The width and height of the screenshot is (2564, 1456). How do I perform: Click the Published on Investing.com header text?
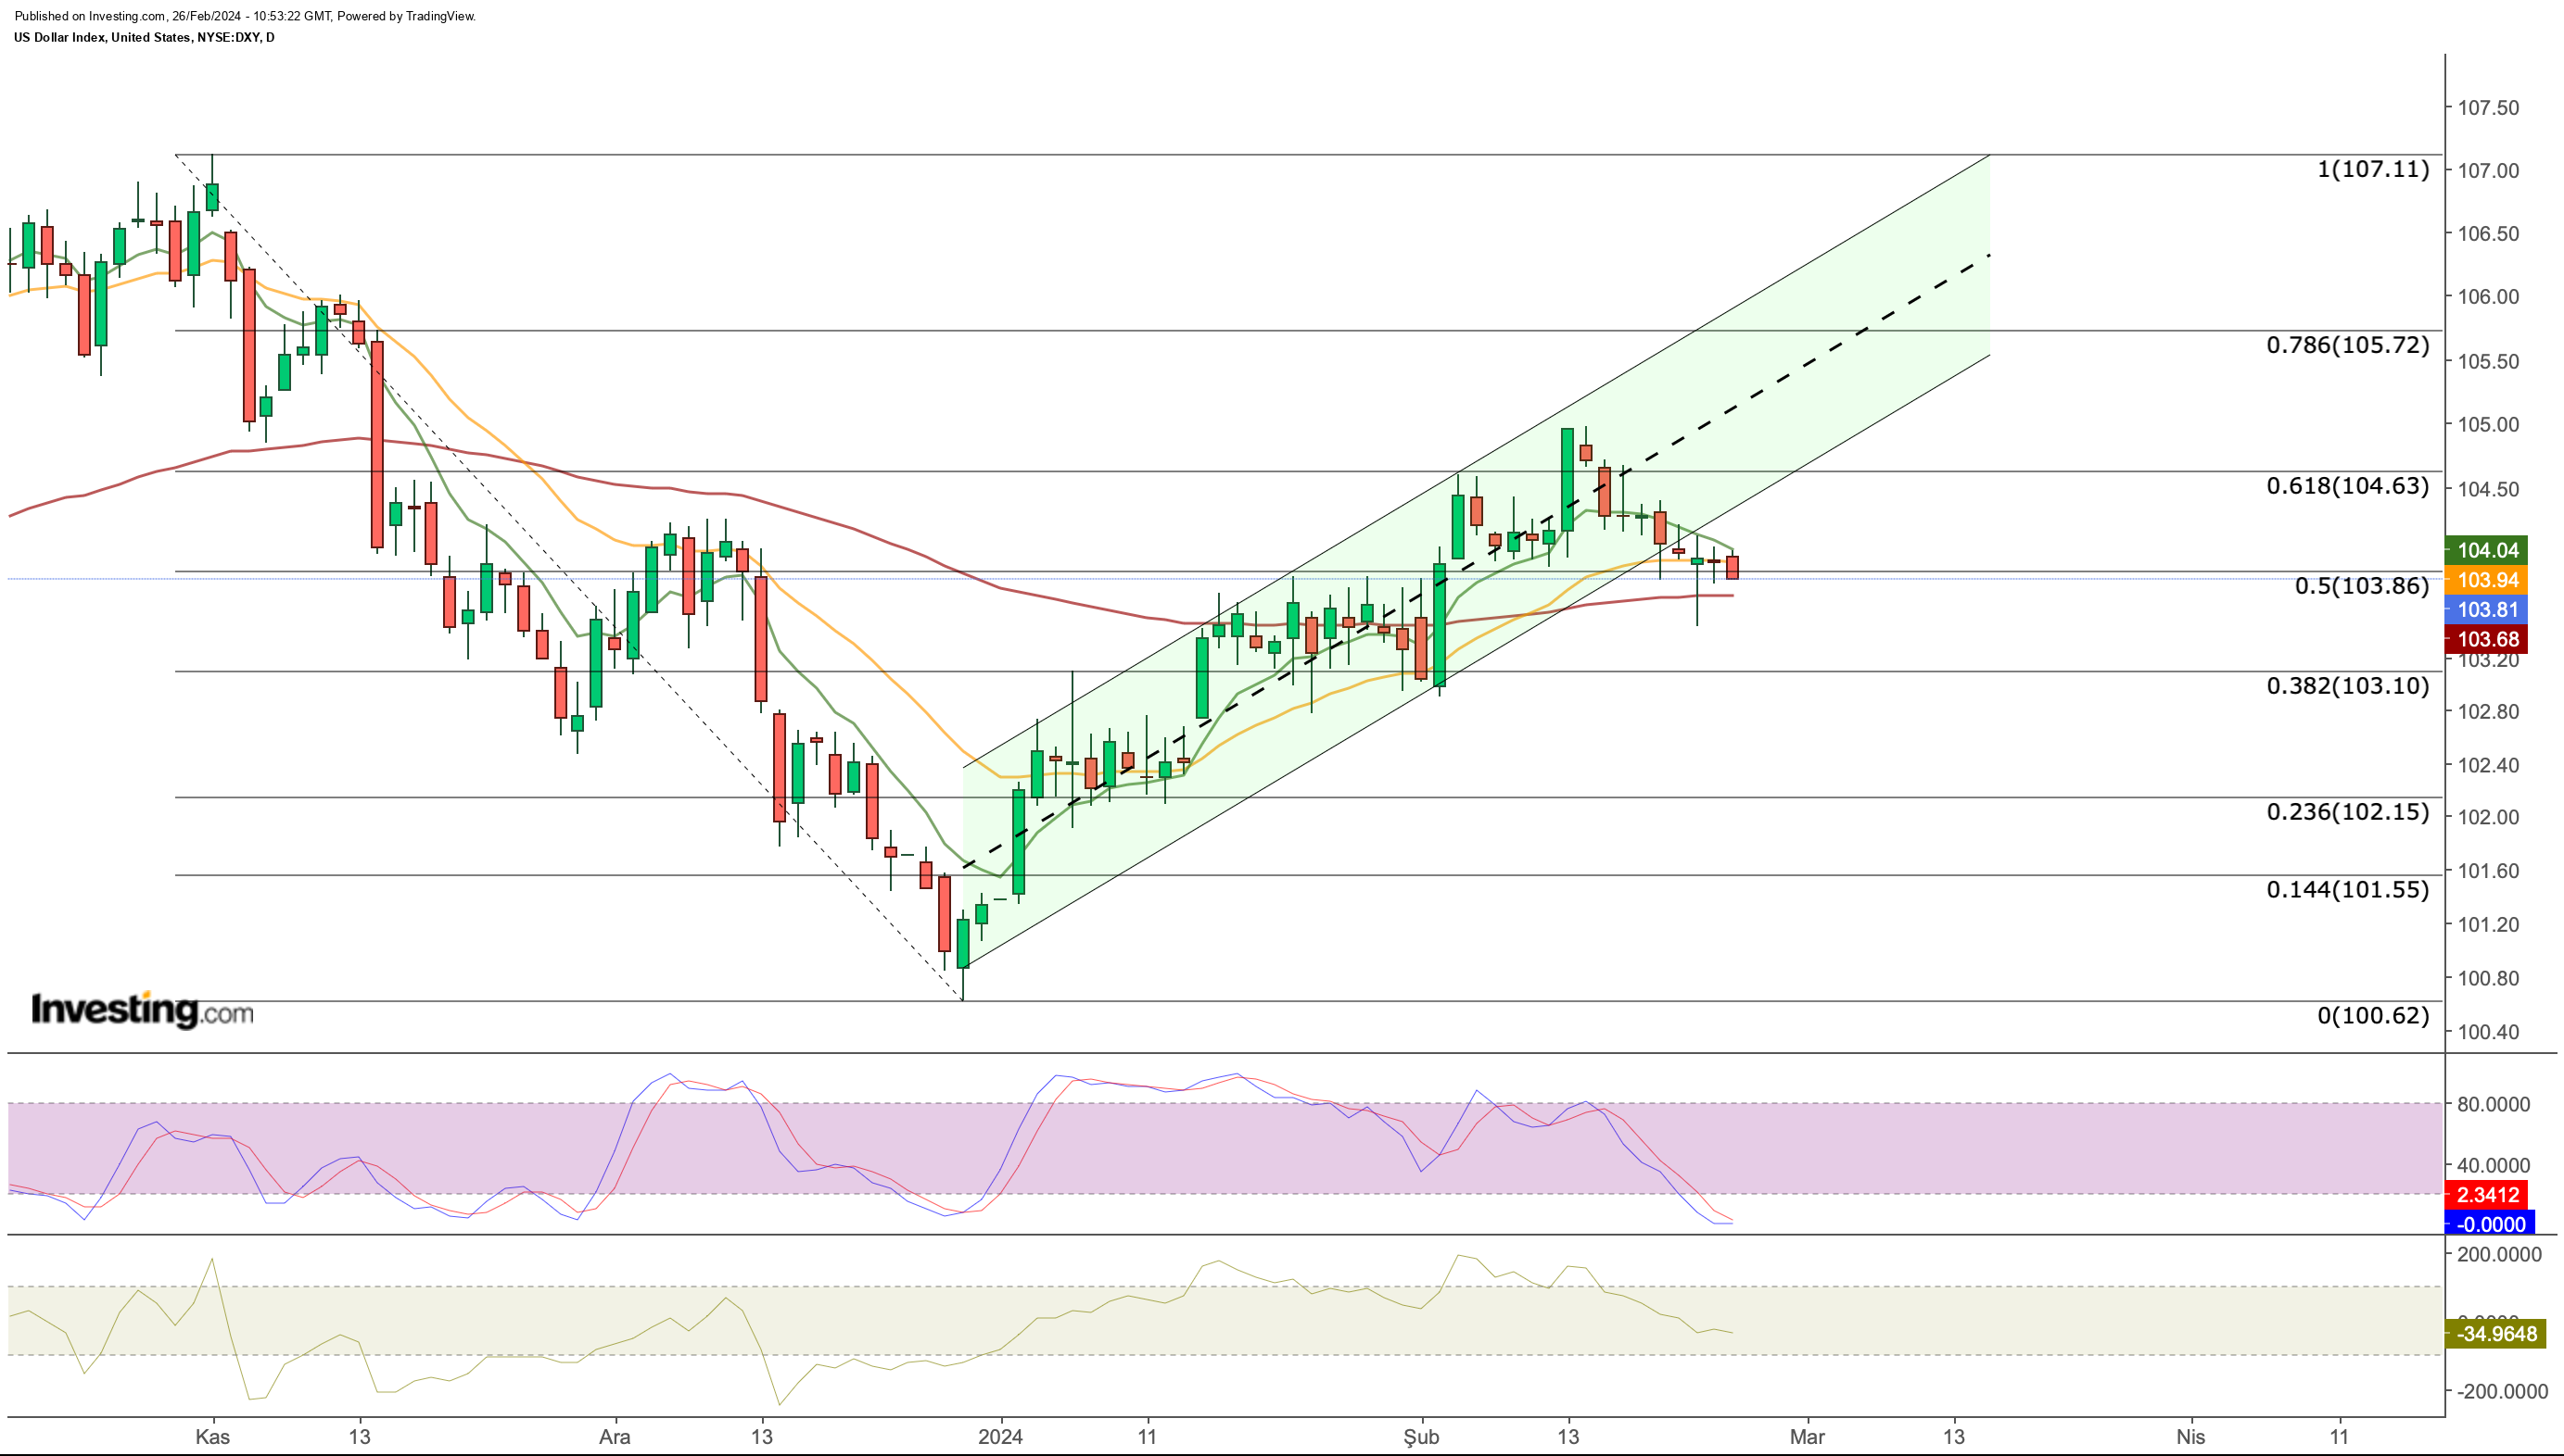coord(246,16)
